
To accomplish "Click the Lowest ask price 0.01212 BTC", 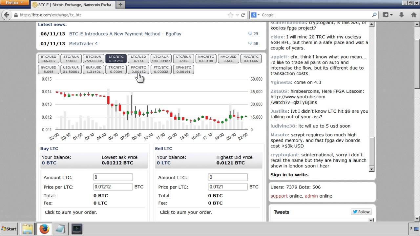I will (117, 163).
